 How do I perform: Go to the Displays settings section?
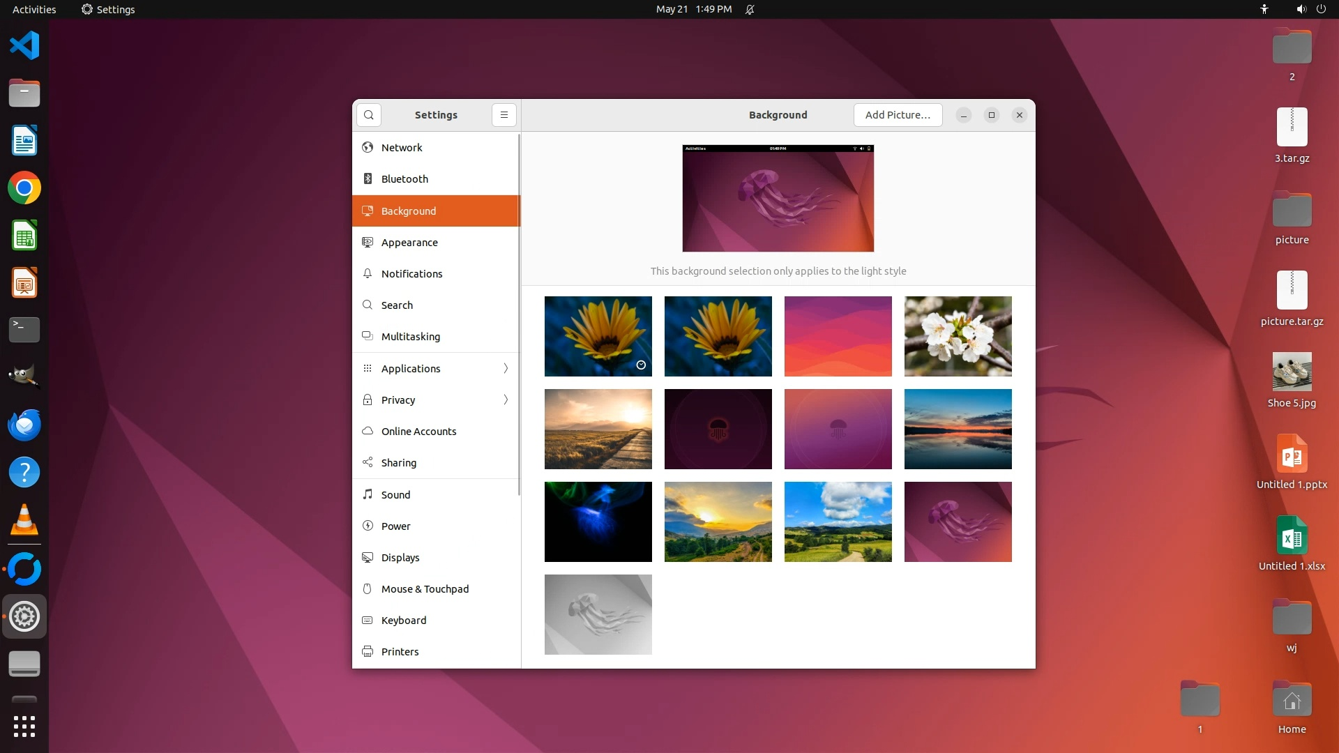click(x=400, y=558)
